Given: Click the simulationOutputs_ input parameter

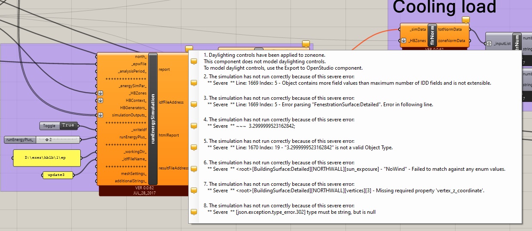Looking at the screenshot, I should click(129, 115).
